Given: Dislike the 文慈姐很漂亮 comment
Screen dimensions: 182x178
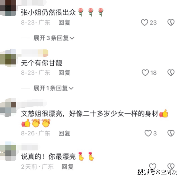Looking at the screenshot, I should (171, 133).
